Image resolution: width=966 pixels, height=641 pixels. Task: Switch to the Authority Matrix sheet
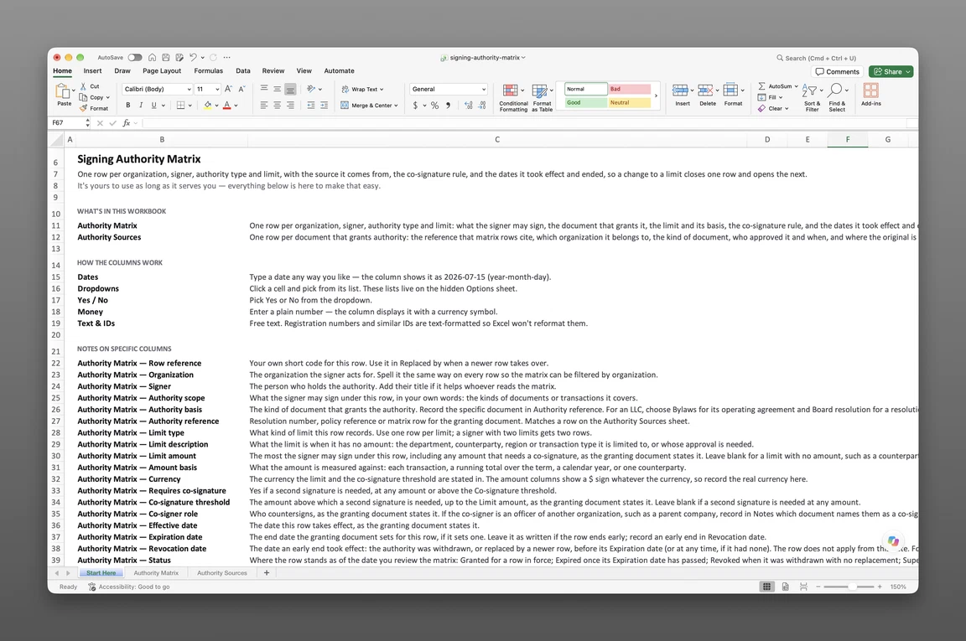156,572
